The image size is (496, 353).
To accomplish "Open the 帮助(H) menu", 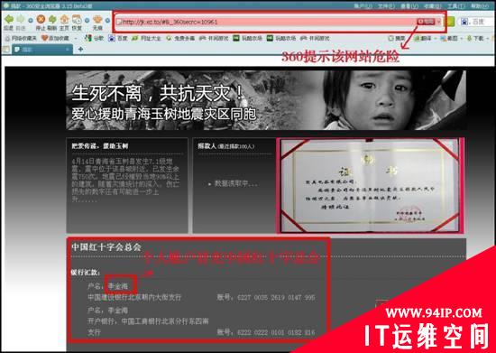I will (480, 5).
